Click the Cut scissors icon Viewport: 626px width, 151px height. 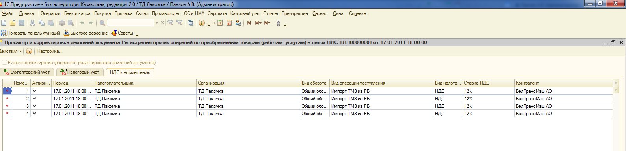pyautogui.click(x=32, y=23)
